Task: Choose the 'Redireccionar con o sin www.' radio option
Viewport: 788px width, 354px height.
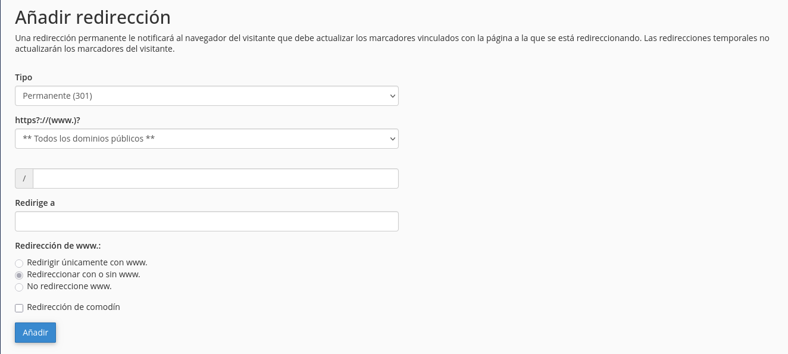Action: click(x=19, y=275)
